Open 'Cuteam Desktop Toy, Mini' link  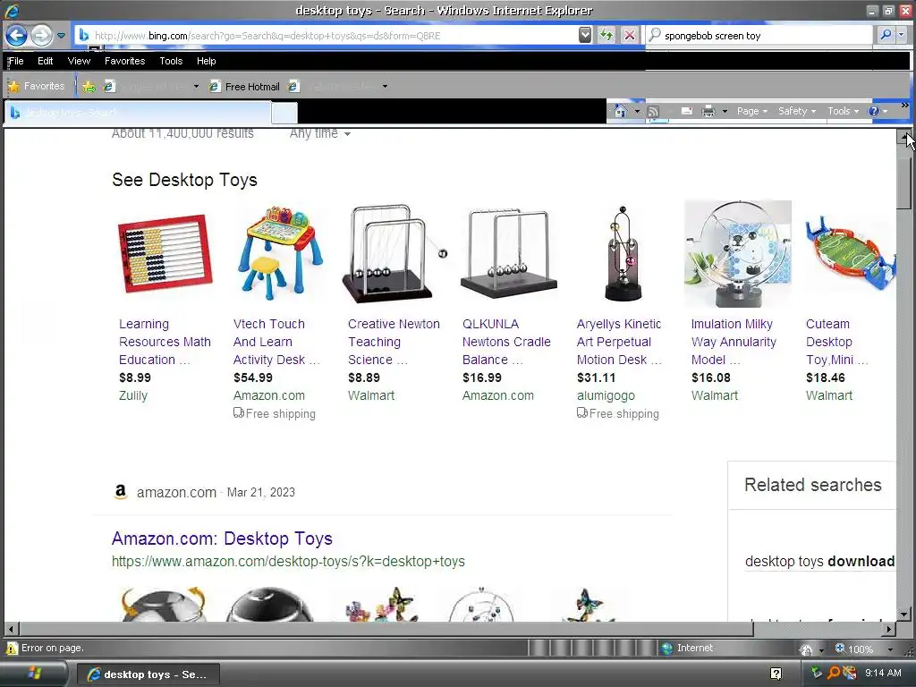pyautogui.click(x=837, y=342)
